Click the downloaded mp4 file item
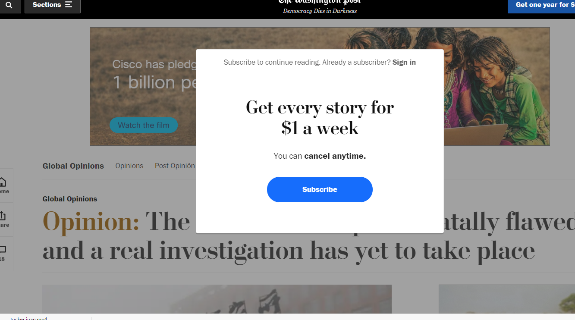Image resolution: width=575 pixels, height=320 pixels. pos(28,318)
